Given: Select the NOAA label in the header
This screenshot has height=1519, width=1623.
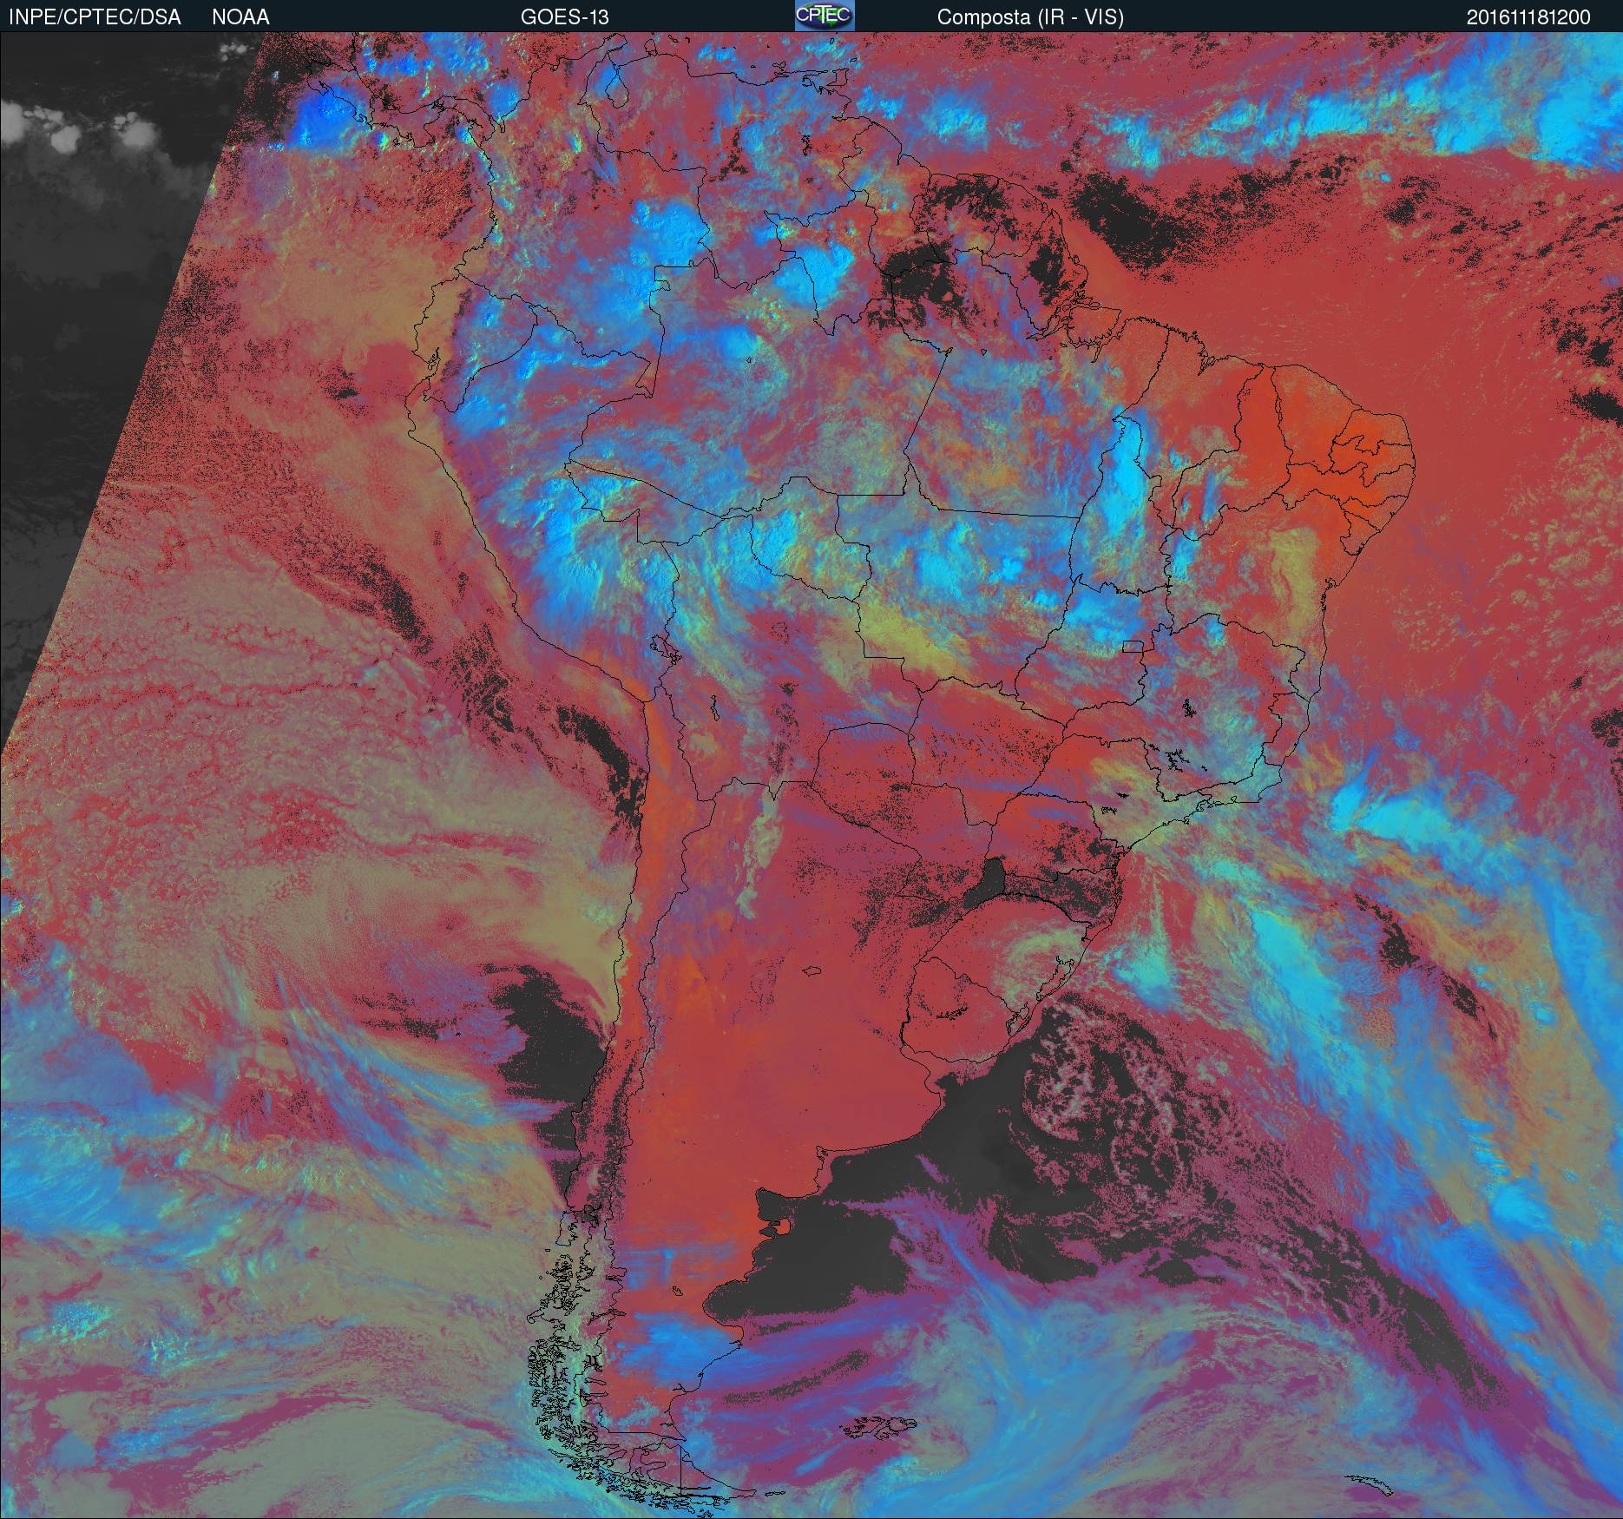Looking at the screenshot, I should (x=240, y=17).
